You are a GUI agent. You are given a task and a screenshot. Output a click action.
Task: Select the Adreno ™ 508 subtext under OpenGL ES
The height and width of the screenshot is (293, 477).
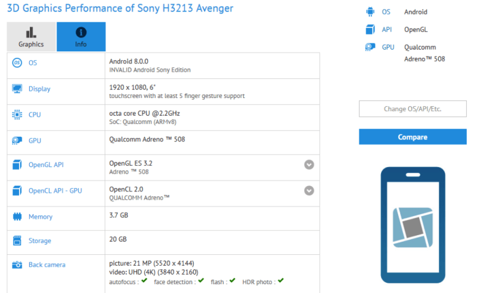point(129,172)
